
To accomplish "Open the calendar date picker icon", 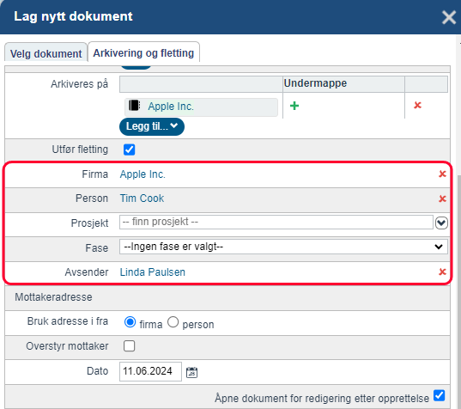I will pos(191,372).
